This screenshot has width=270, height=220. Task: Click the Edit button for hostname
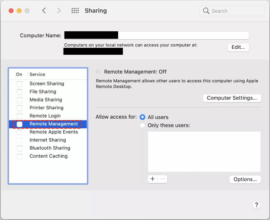click(238, 47)
